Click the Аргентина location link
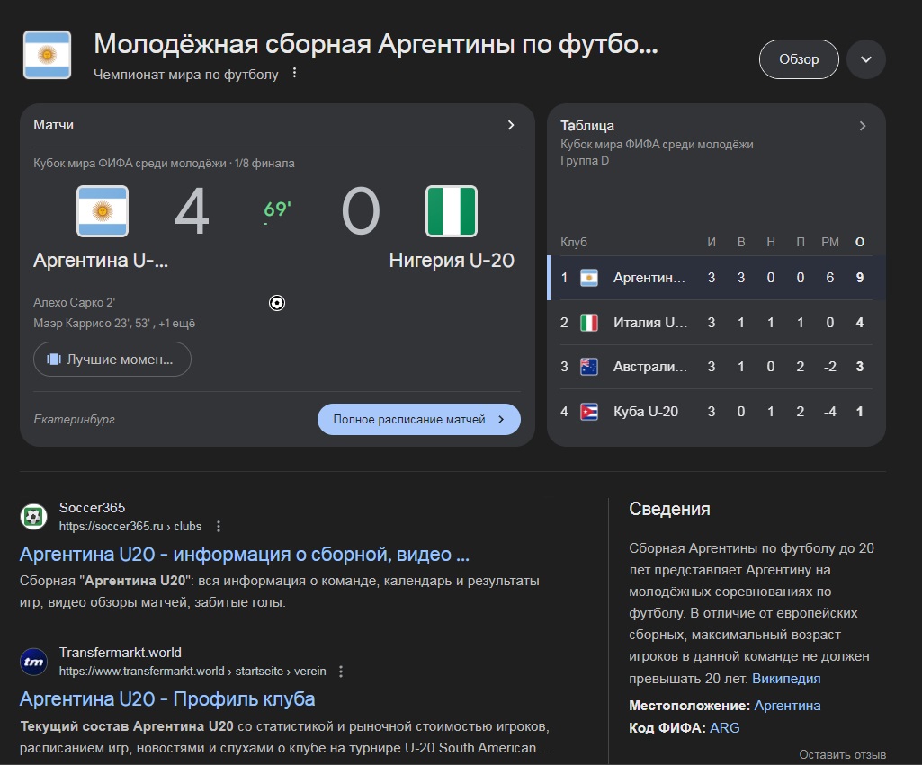Image resolution: width=922 pixels, height=765 pixels. click(x=787, y=706)
